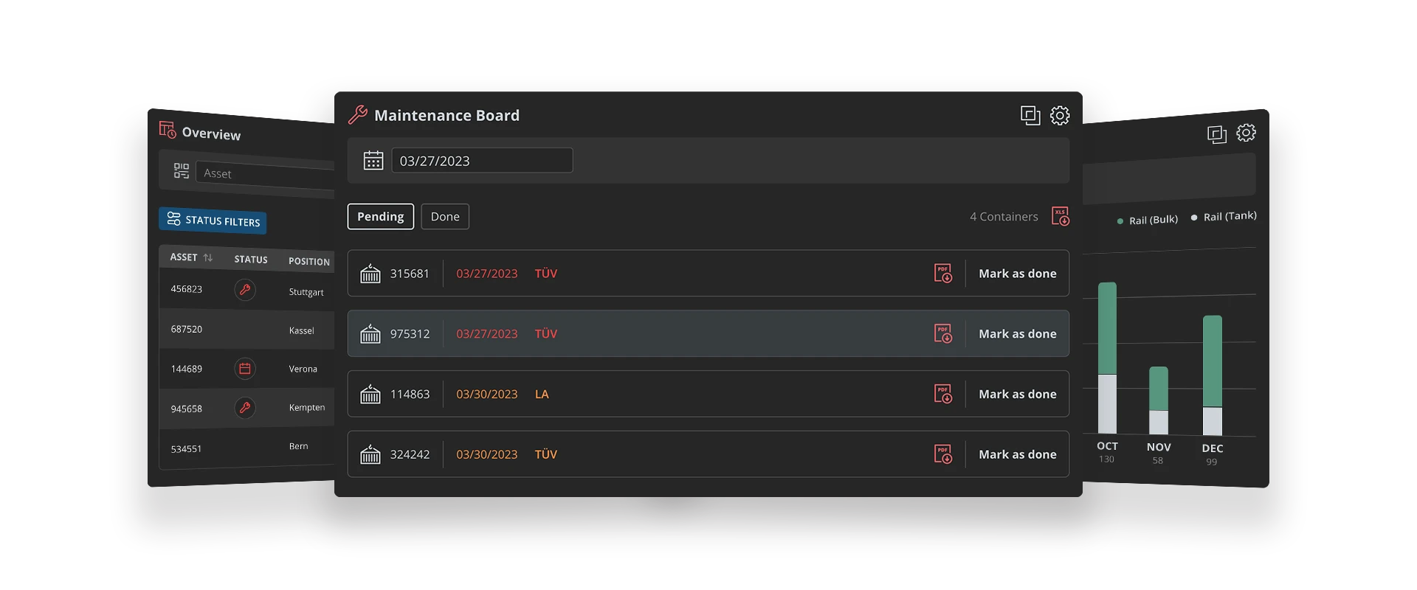Screen dimensions: 1417x590
Task: Click calendar status icon for 144689
Action: coord(245,368)
